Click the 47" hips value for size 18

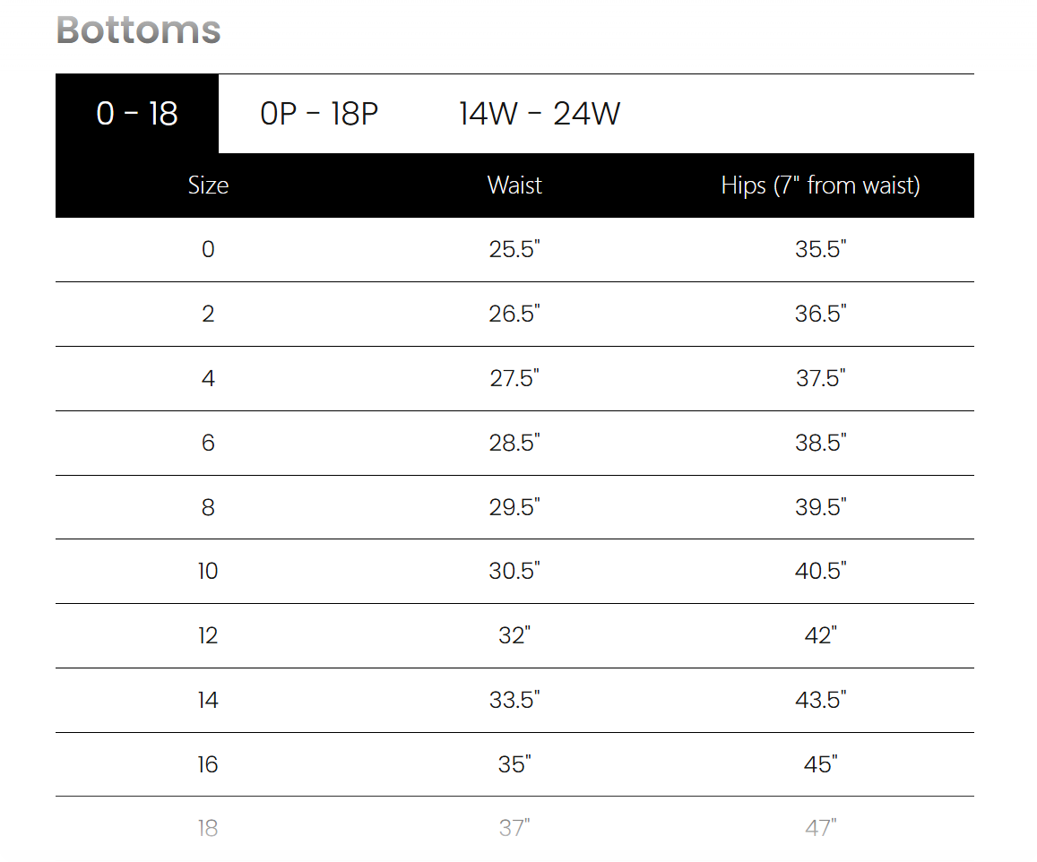click(821, 828)
